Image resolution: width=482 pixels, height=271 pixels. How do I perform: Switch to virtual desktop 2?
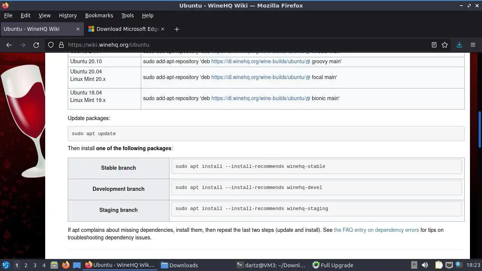[x=26, y=265]
